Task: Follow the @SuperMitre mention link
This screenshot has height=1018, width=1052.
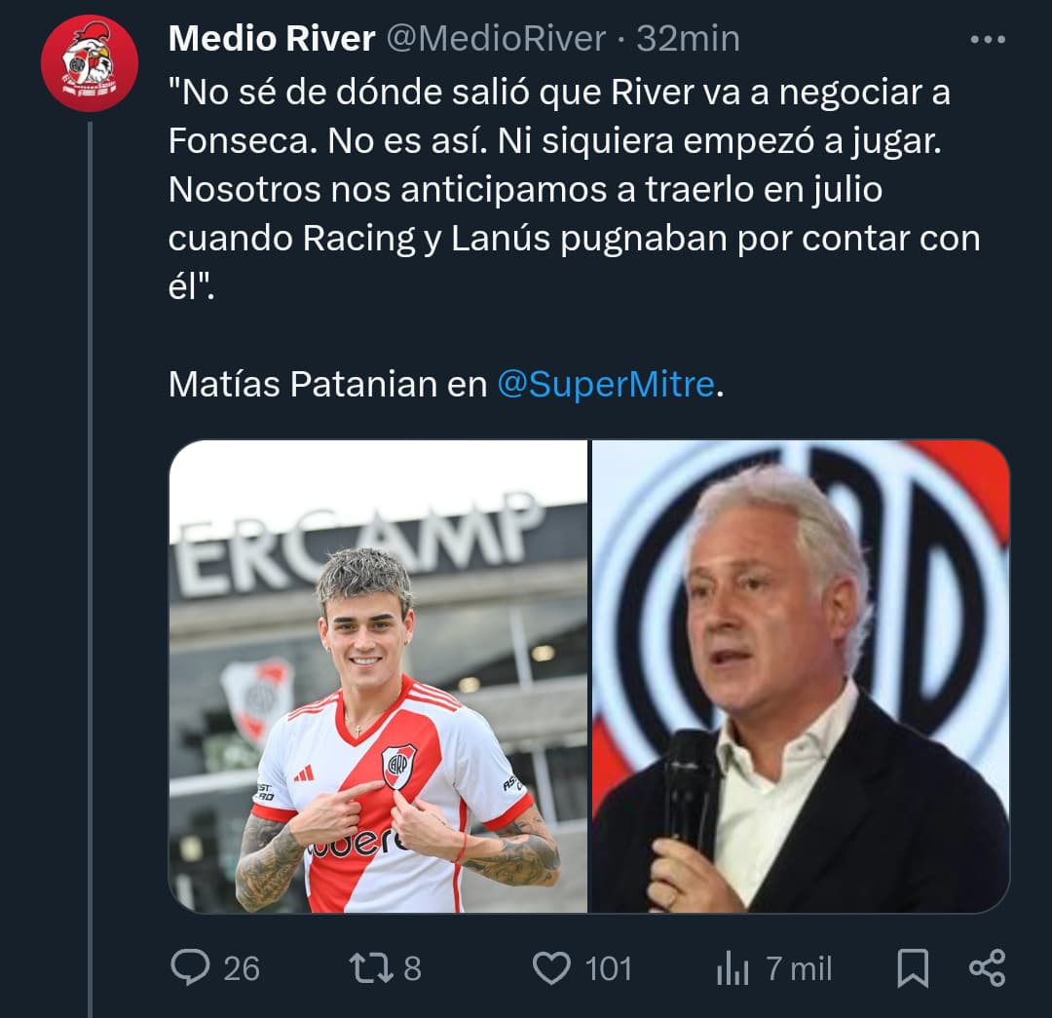Action: 605,385
